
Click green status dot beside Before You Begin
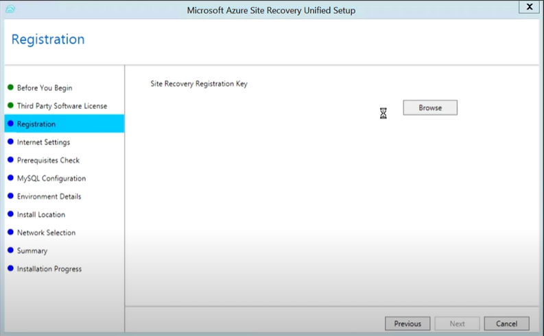(10, 87)
